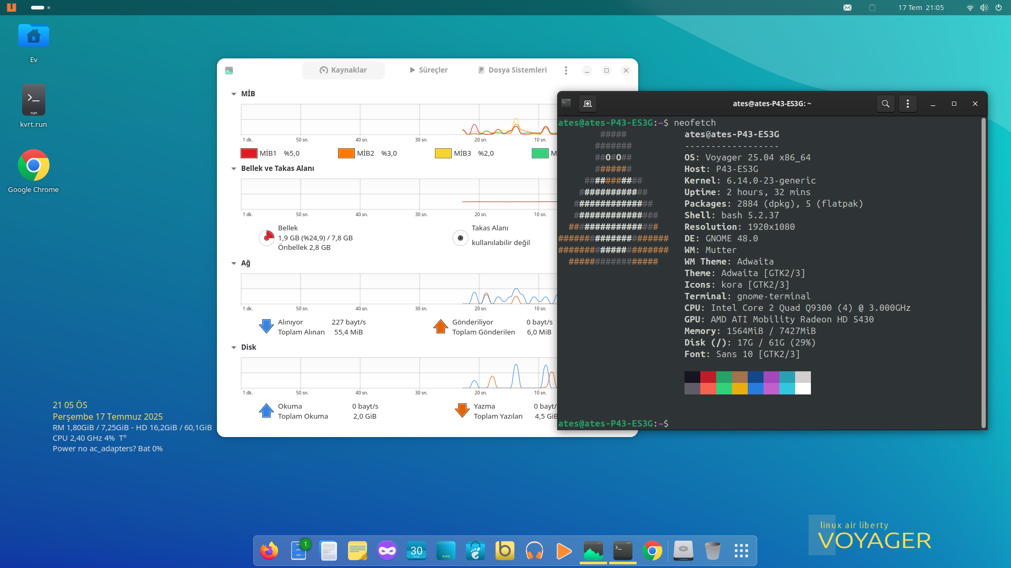Screen dimensions: 1011x568
Task: Open the Dosya Sistemleri tab
Action: [x=512, y=70]
